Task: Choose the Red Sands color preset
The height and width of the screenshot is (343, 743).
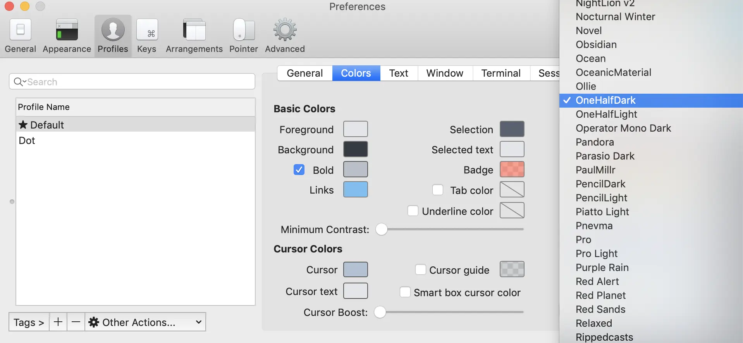Action: click(600, 309)
